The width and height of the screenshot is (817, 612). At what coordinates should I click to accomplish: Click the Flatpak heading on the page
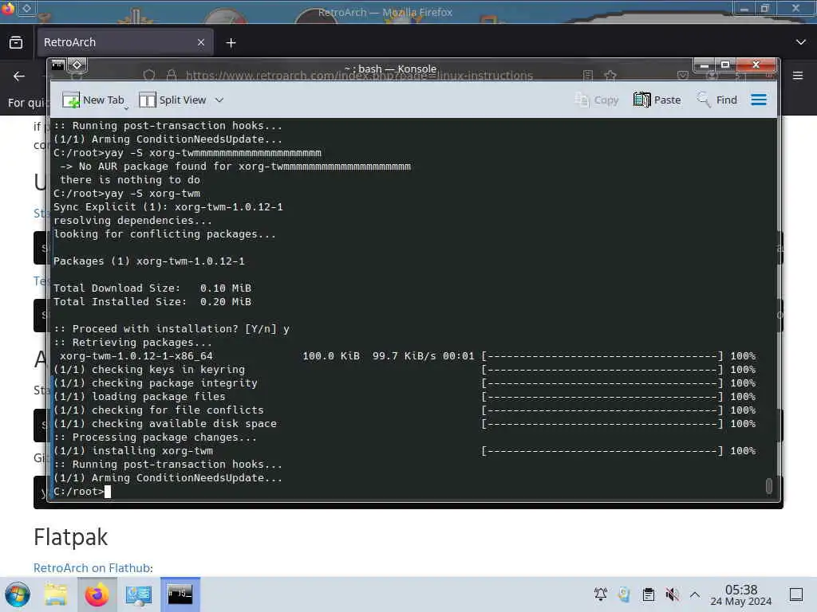coord(71,537)
